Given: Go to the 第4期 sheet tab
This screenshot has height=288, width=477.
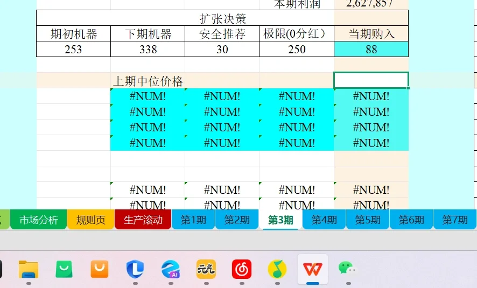Looking at the screenshot, I should pyautogui.click(x=324, y=219).
